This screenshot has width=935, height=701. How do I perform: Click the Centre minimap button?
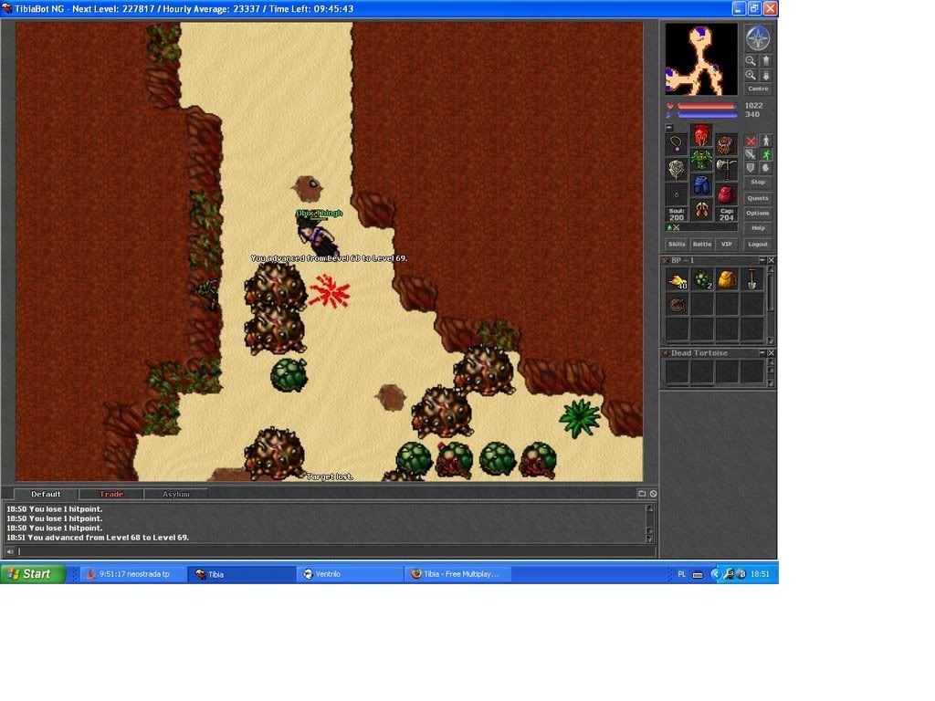pos(758,89)
